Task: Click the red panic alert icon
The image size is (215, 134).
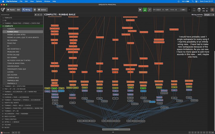Action: [212, 10]
